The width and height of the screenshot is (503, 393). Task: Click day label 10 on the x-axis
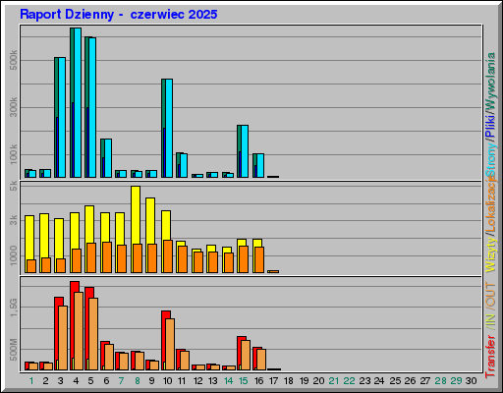point(167,381)
